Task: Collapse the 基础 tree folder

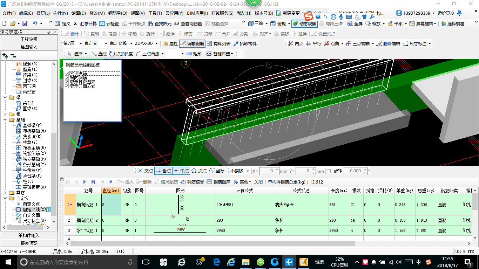Action: point(6,120)
